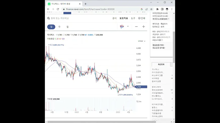Click the help icon beside 외국인소진율(B/A)

(168, 19)
